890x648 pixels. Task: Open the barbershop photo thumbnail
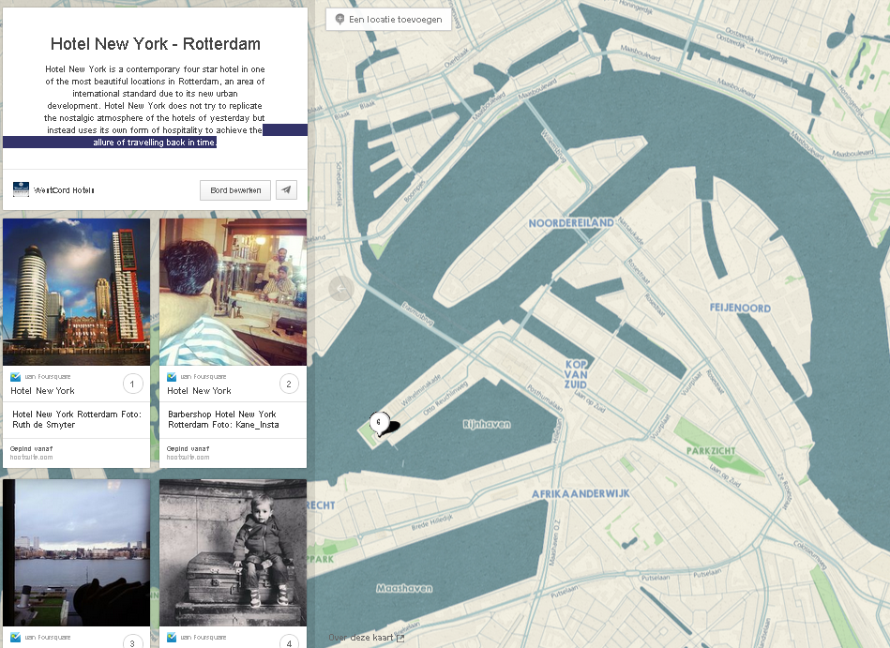[233, 292]
